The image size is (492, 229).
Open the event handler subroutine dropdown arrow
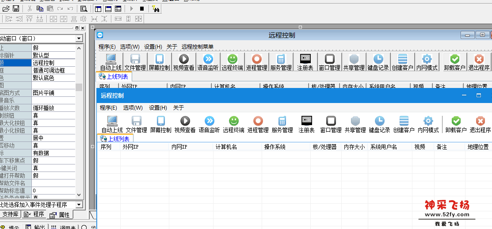(x=79, y=205)
